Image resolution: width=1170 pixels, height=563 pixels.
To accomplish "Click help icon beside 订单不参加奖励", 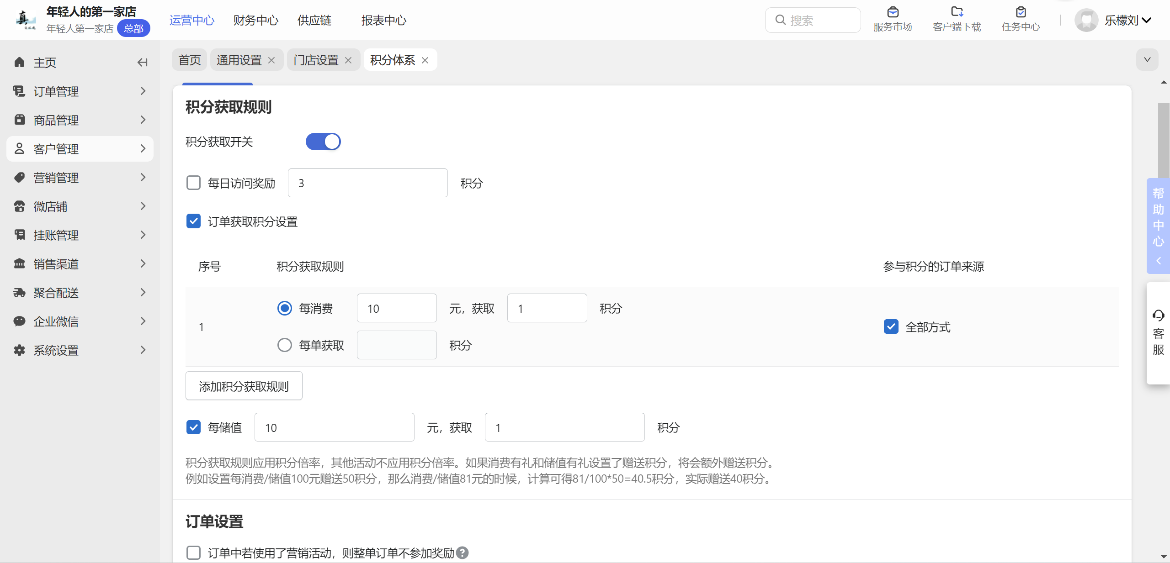I will tap(463, 553).
